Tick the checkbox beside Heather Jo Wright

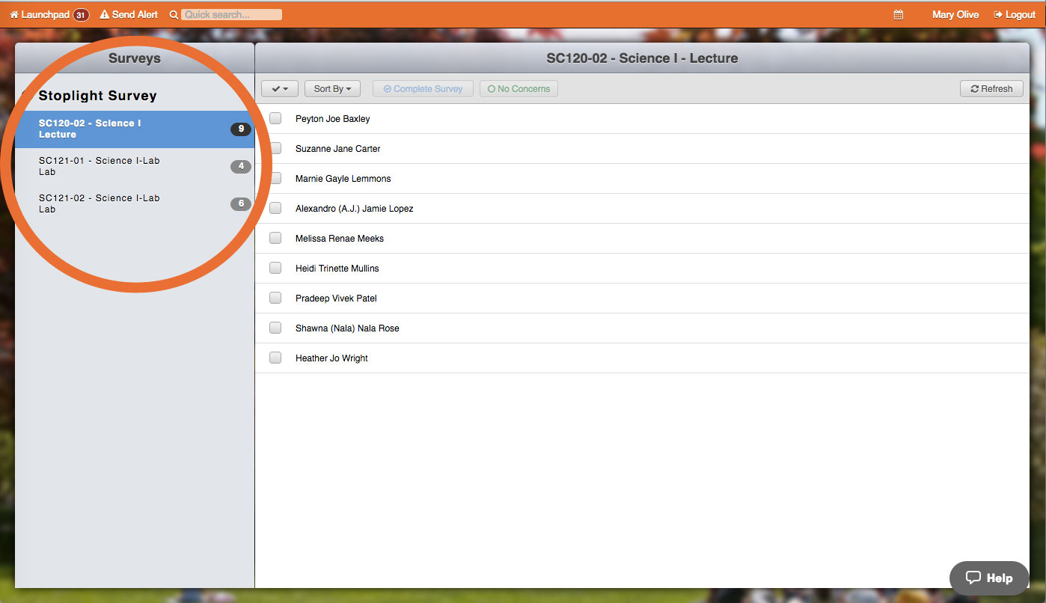pyautogui.click(x=275, y=358)
